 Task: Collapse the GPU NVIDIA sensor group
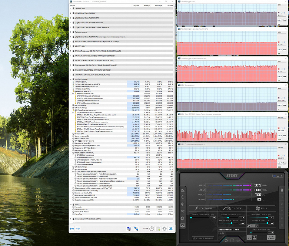pos(71,79)
